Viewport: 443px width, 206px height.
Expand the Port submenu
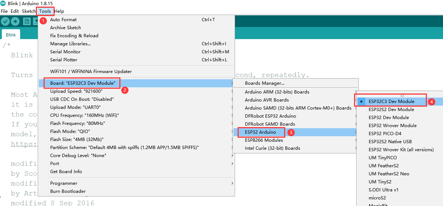(x=136, y=164)
